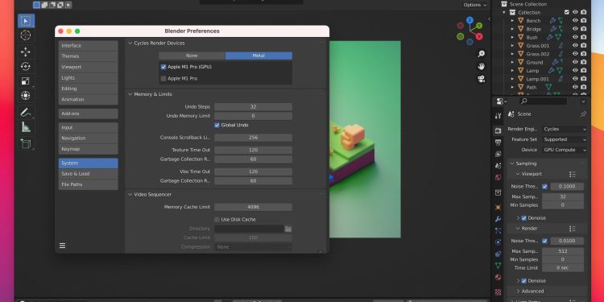Uncheck Apple M1 Pro (GPU) device
604x302 pixels.
click(x=163, y=67)
